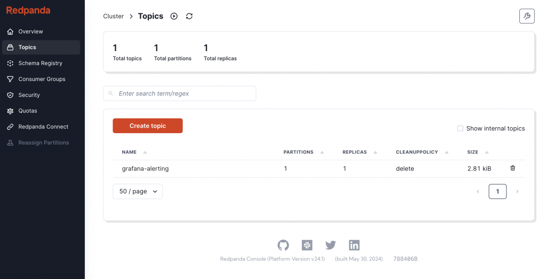This screenshot has width=546, height=279.
Task: Delete the grafana-alerting topic
Action: pyautogui.click(x=513, y=168)
